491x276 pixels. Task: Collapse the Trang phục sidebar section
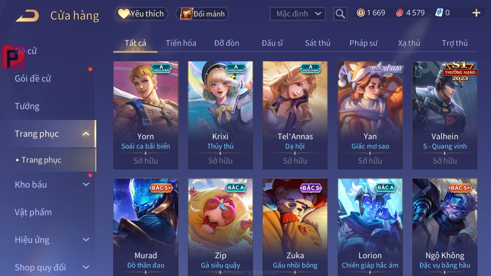pos(86,134)
